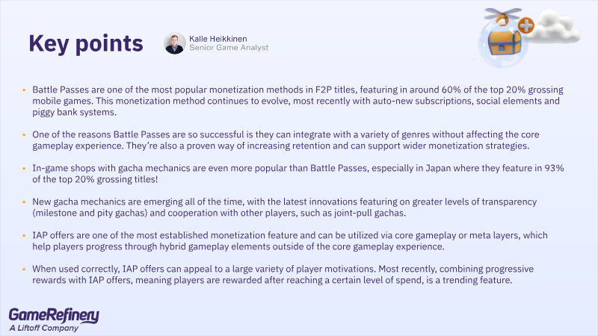Image resolution: width=598 pixels, height=336 pixels.
Task: Click Kalle Heikkinen's avatar photo
Action: [x=175, y=43]
